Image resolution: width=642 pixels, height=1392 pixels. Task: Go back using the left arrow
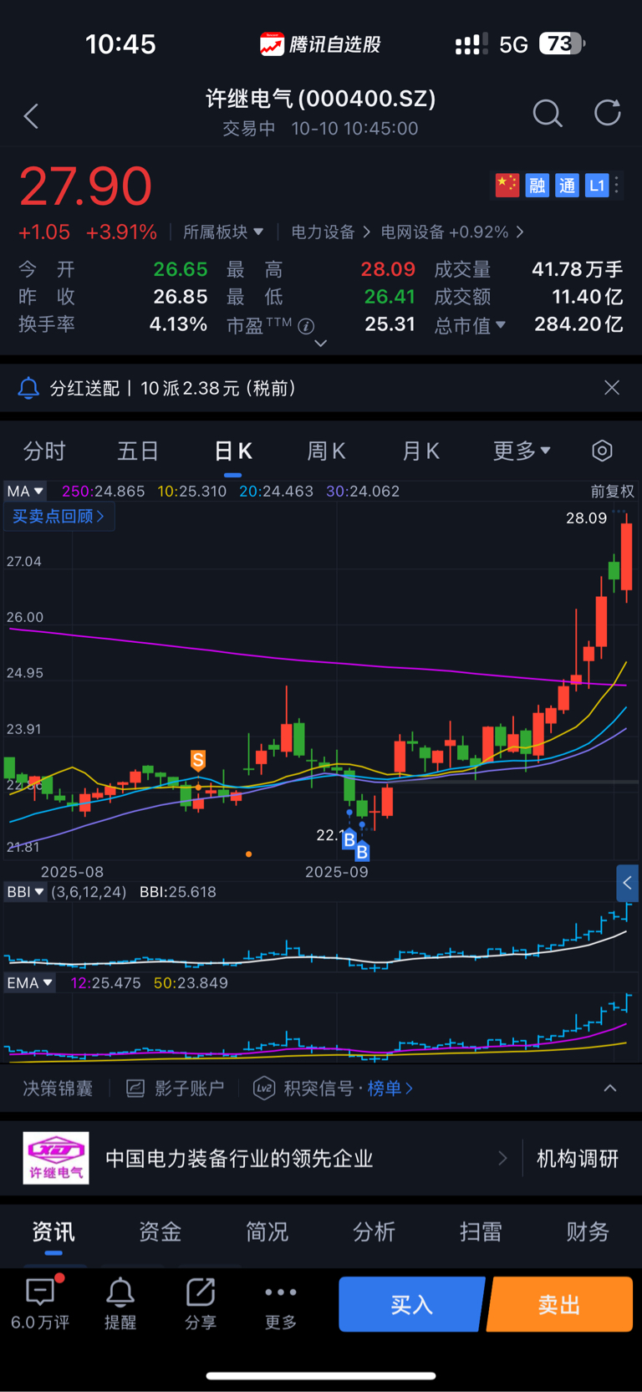pos(31,115)
